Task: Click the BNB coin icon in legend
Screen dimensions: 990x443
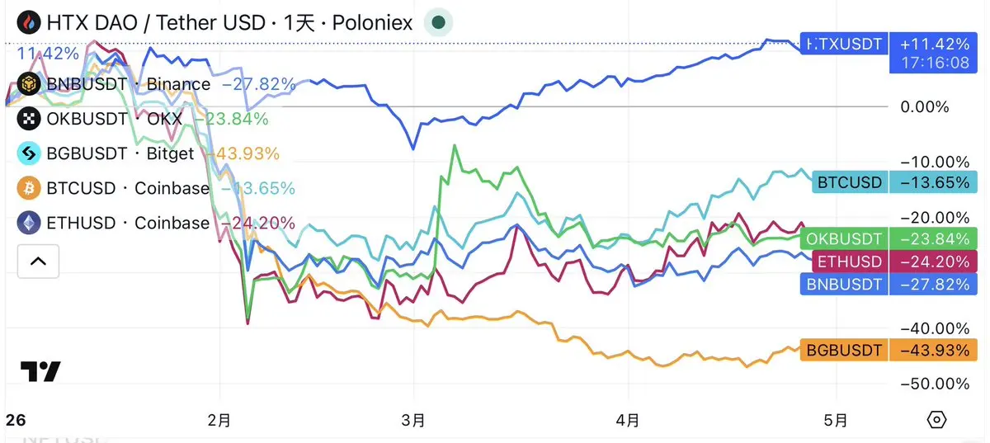Action: click(x=30, y=83)
